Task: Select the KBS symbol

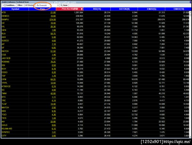Action: point(4,111)
